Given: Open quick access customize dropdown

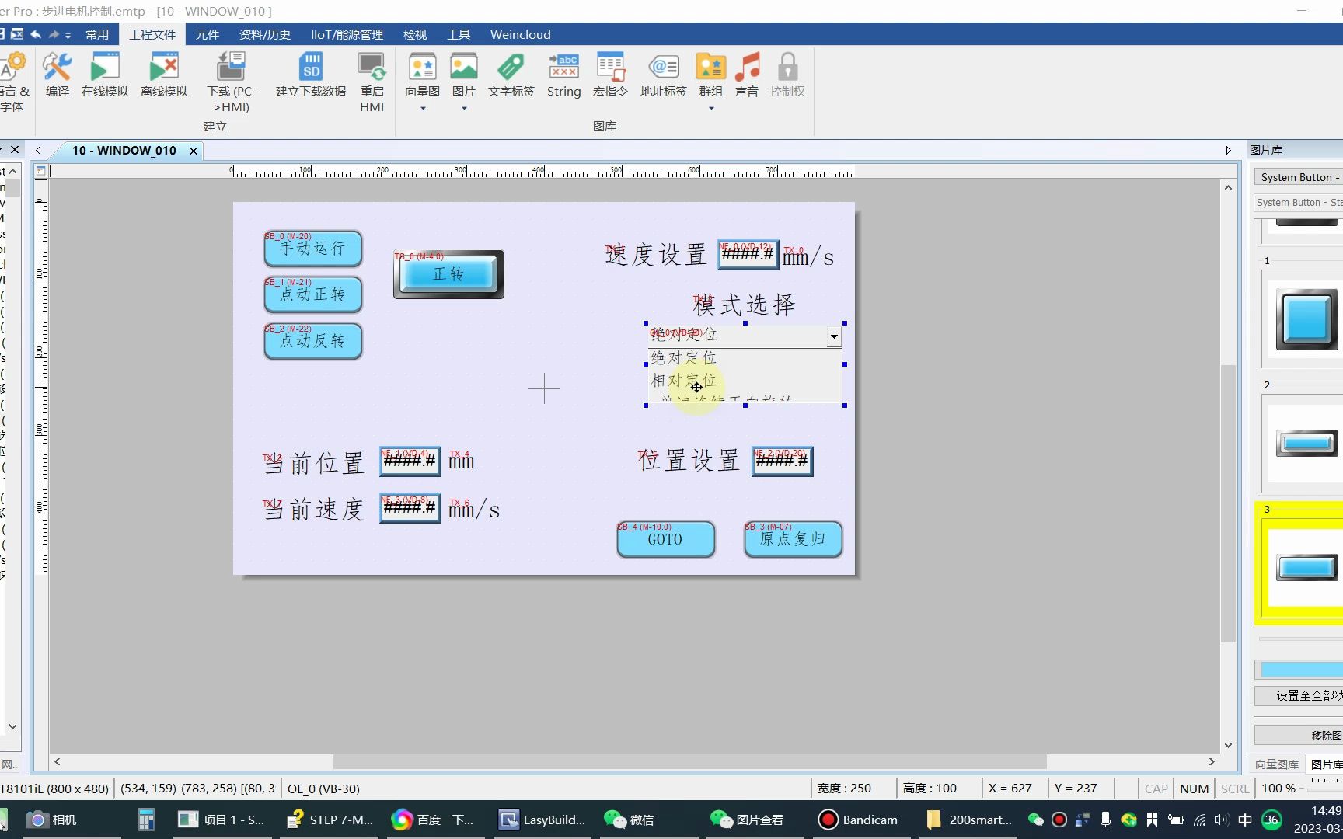Looking at the screenshot, I should (68, 34).
